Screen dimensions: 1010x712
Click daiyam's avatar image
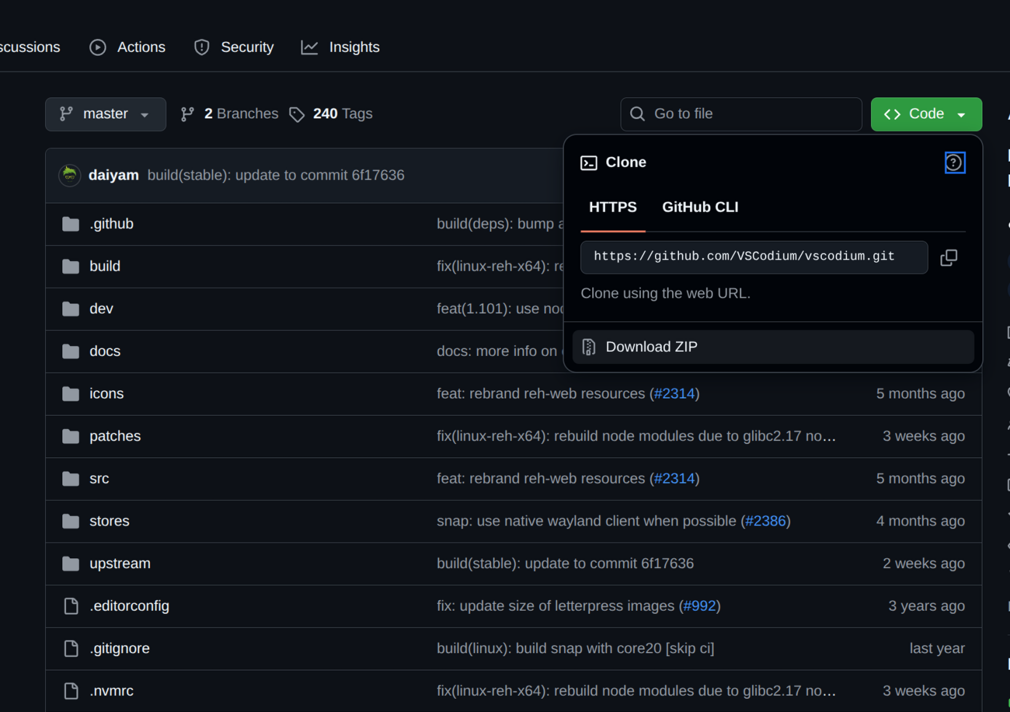pos(70,175)
